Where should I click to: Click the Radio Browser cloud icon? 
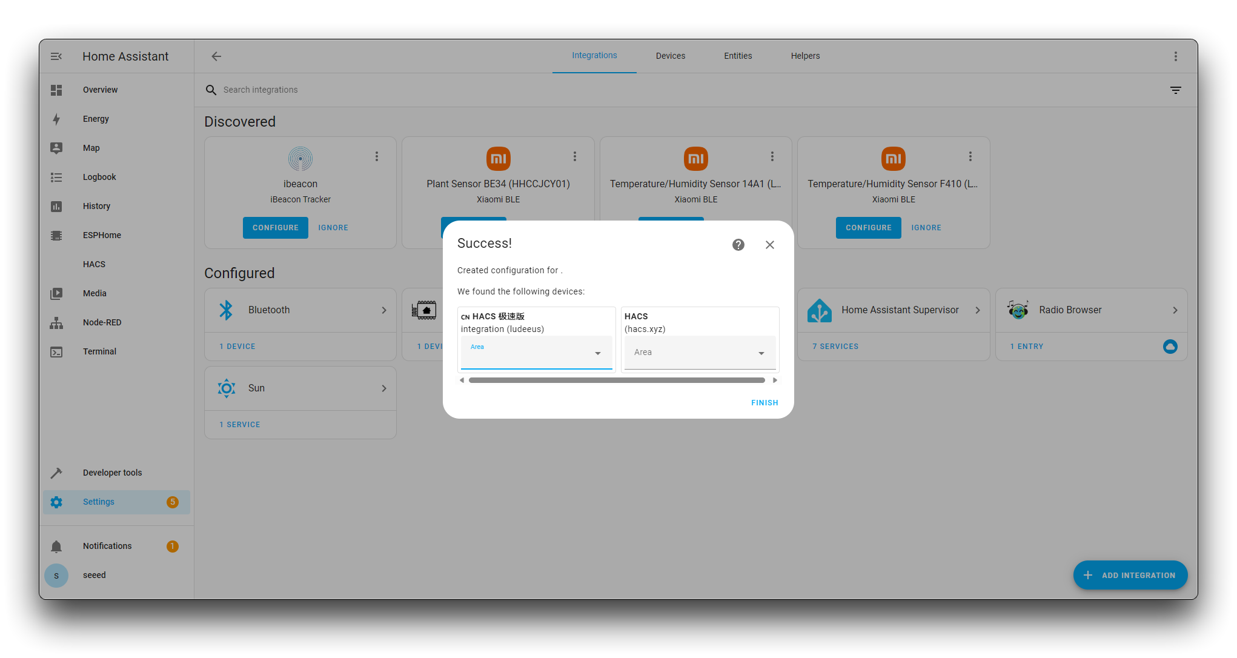point(1170,346)
